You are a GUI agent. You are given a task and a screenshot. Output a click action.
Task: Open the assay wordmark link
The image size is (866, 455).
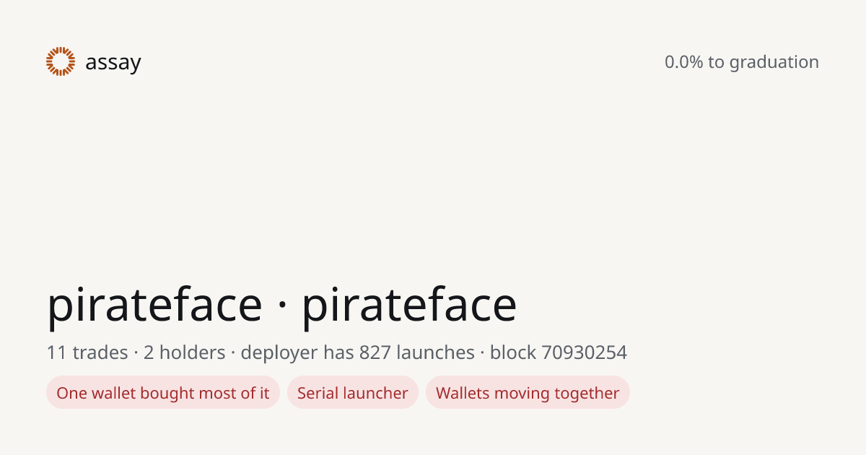tap(113, 63)
